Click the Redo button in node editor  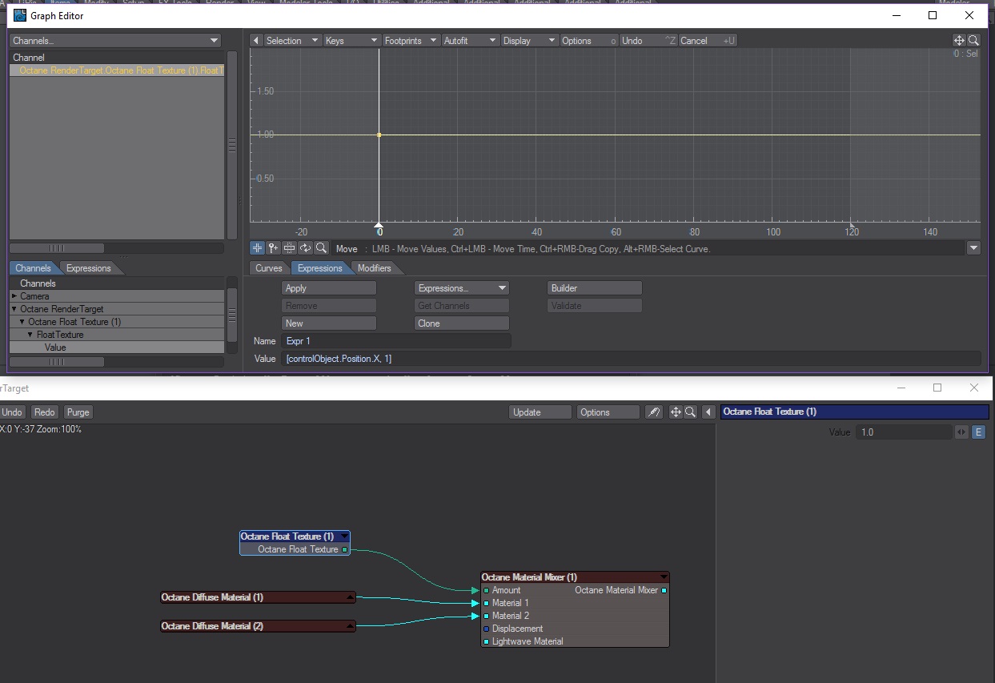coord(45,412)
